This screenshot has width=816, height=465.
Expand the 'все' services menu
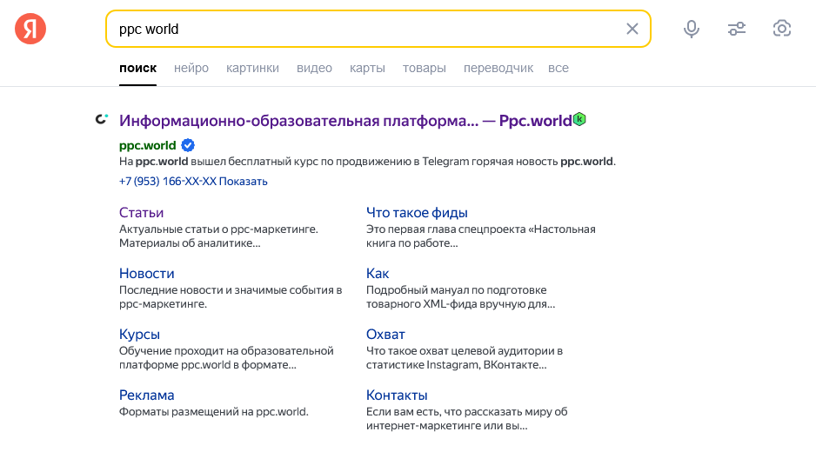pos(558,68)
